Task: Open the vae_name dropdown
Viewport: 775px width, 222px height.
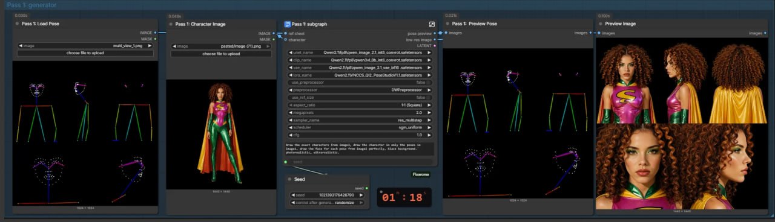Action: pyautogui.click(x=360, y=68)
